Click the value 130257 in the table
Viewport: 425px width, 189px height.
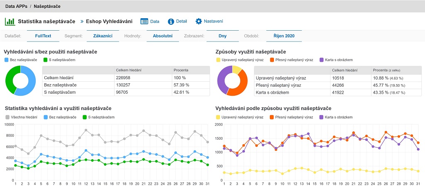(x=122, y=85)
